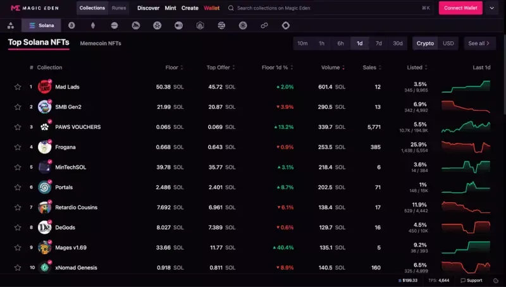Open the Runes tab

point(118,8)
